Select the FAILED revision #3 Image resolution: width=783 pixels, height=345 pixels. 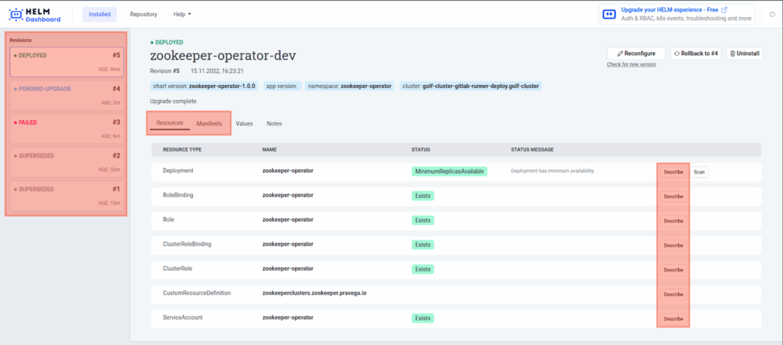67,129
